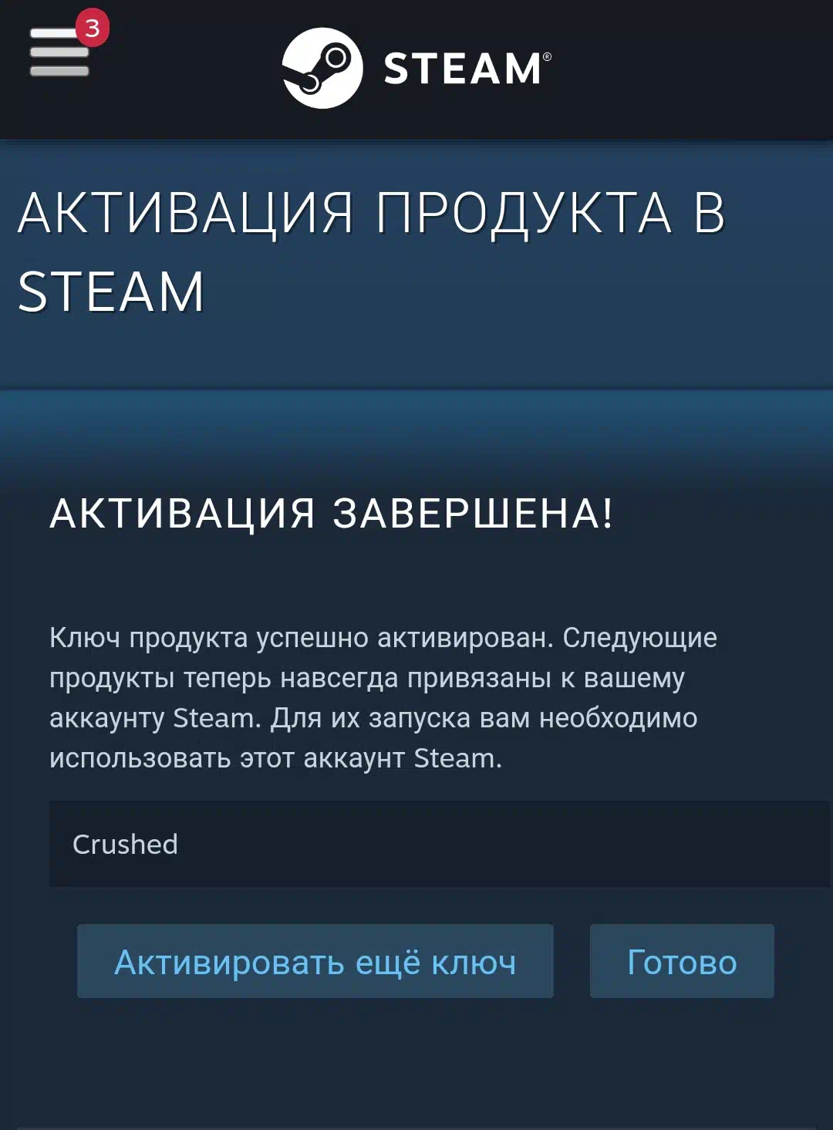Click the word необходимо in the message
The width and height of the screenshot is (833, 1130).
tap(618, 718)
